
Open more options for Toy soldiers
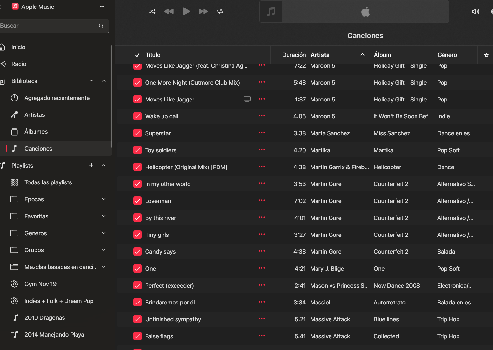click(261, 150)
